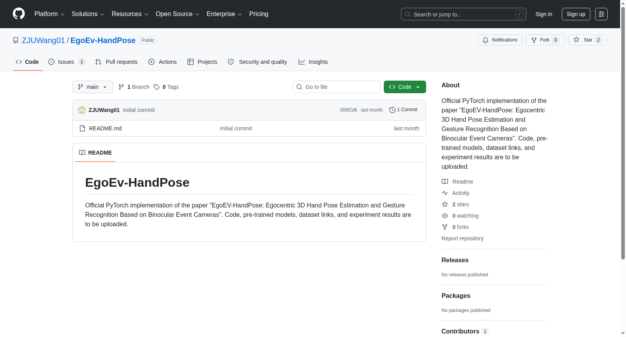Image resolution: width=626 pixels, height=337 pixels.
Task: Click the ZJUWang01 author name in commit row
Action: (104, 110)
